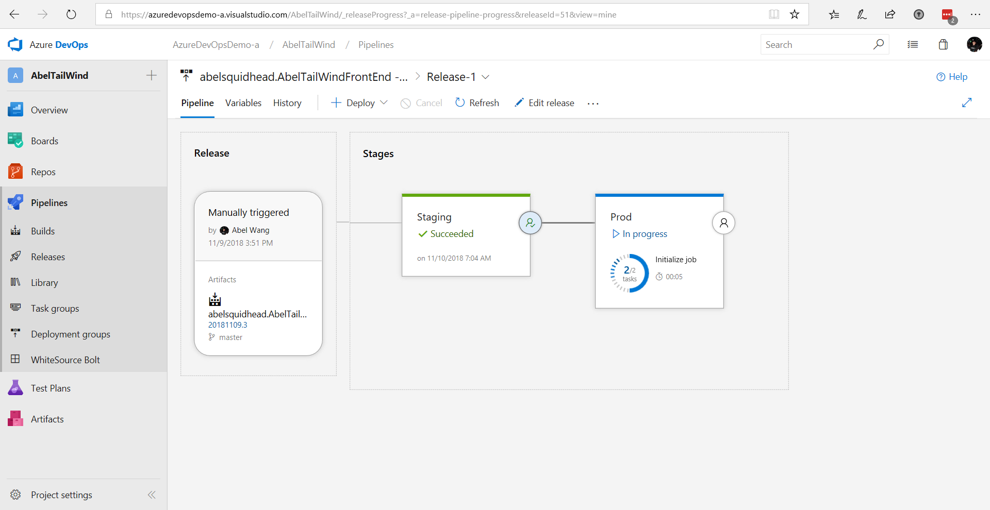Viewport: 990px width, 510px height.
Task: Click the AzureDevOpsDemo-a breadcrumb
Action: pyautogui.click(x=216, y=45)
